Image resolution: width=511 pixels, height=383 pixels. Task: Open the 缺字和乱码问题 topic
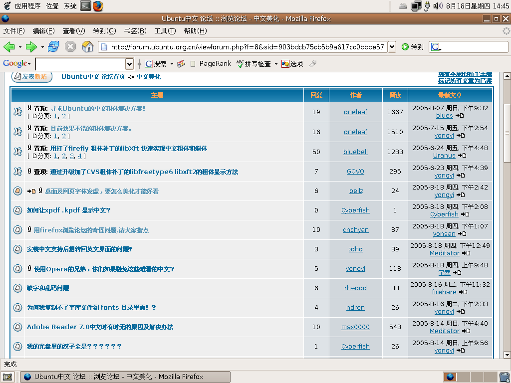(48, 288)
